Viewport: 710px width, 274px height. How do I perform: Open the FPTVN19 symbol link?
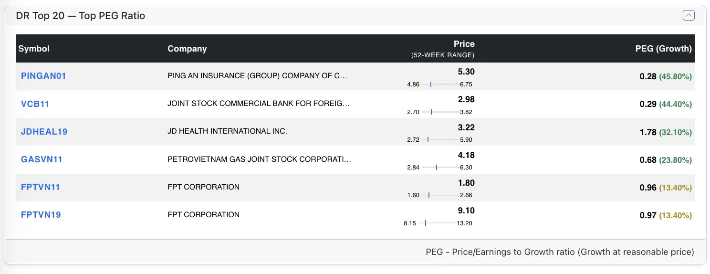pos(41,214)
